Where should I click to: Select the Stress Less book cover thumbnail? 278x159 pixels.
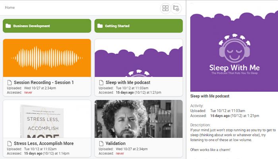click(x=47, y=119)
